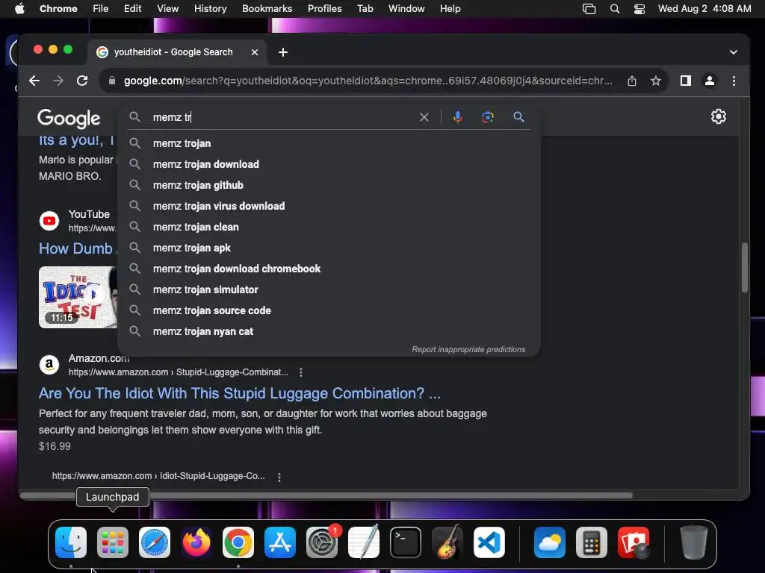Image resolution: width=765 pixels, height=573 pixels.
Task: Open options for Idiot-Stupid-Luggage-Co result
Action: click(279, 477)
